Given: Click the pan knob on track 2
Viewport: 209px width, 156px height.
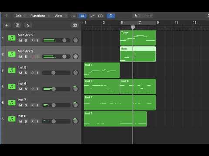Looking at the screenshot, I should click(75, 56).
